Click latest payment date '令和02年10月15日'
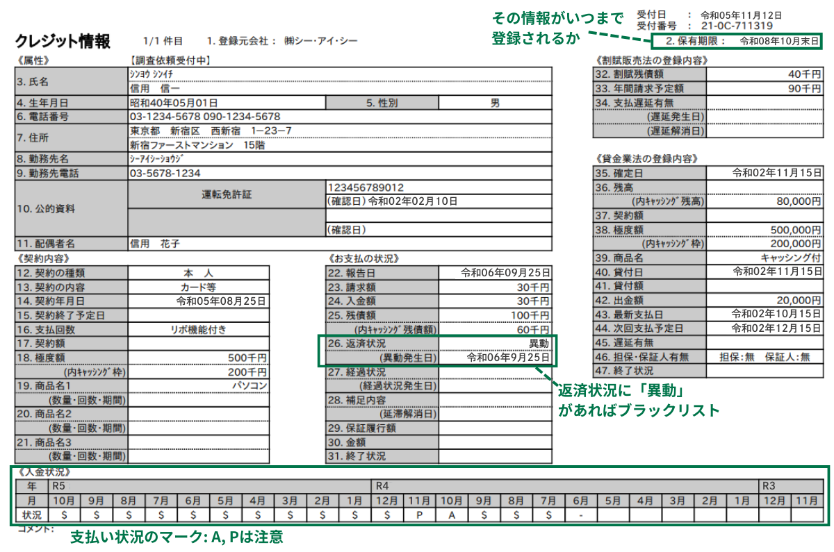 click(777, 315)
